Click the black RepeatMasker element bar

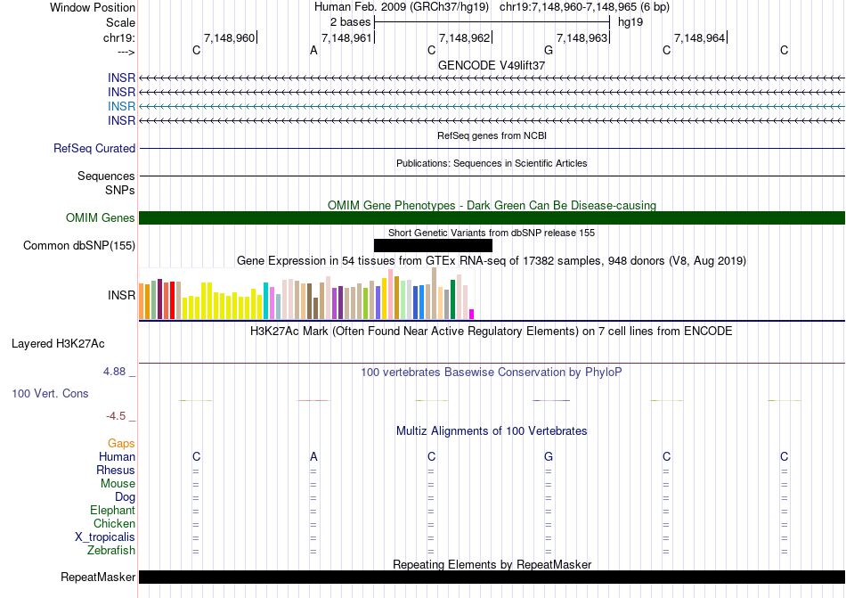point(492,577)
